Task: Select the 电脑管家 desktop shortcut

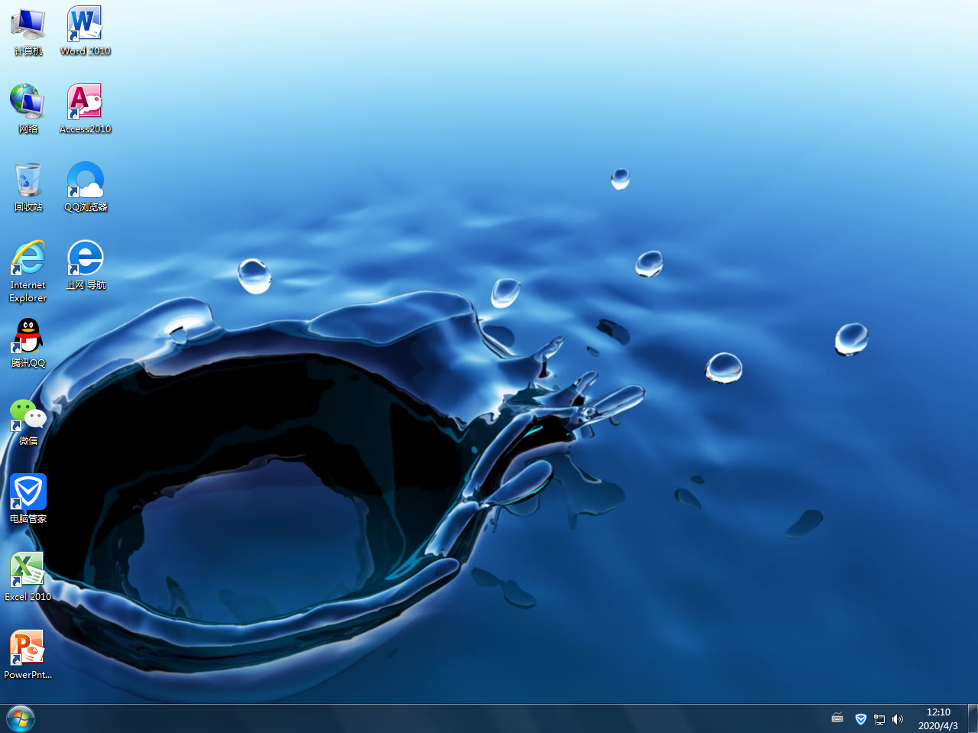Action: pyautogui.click(x=28, y=493)
